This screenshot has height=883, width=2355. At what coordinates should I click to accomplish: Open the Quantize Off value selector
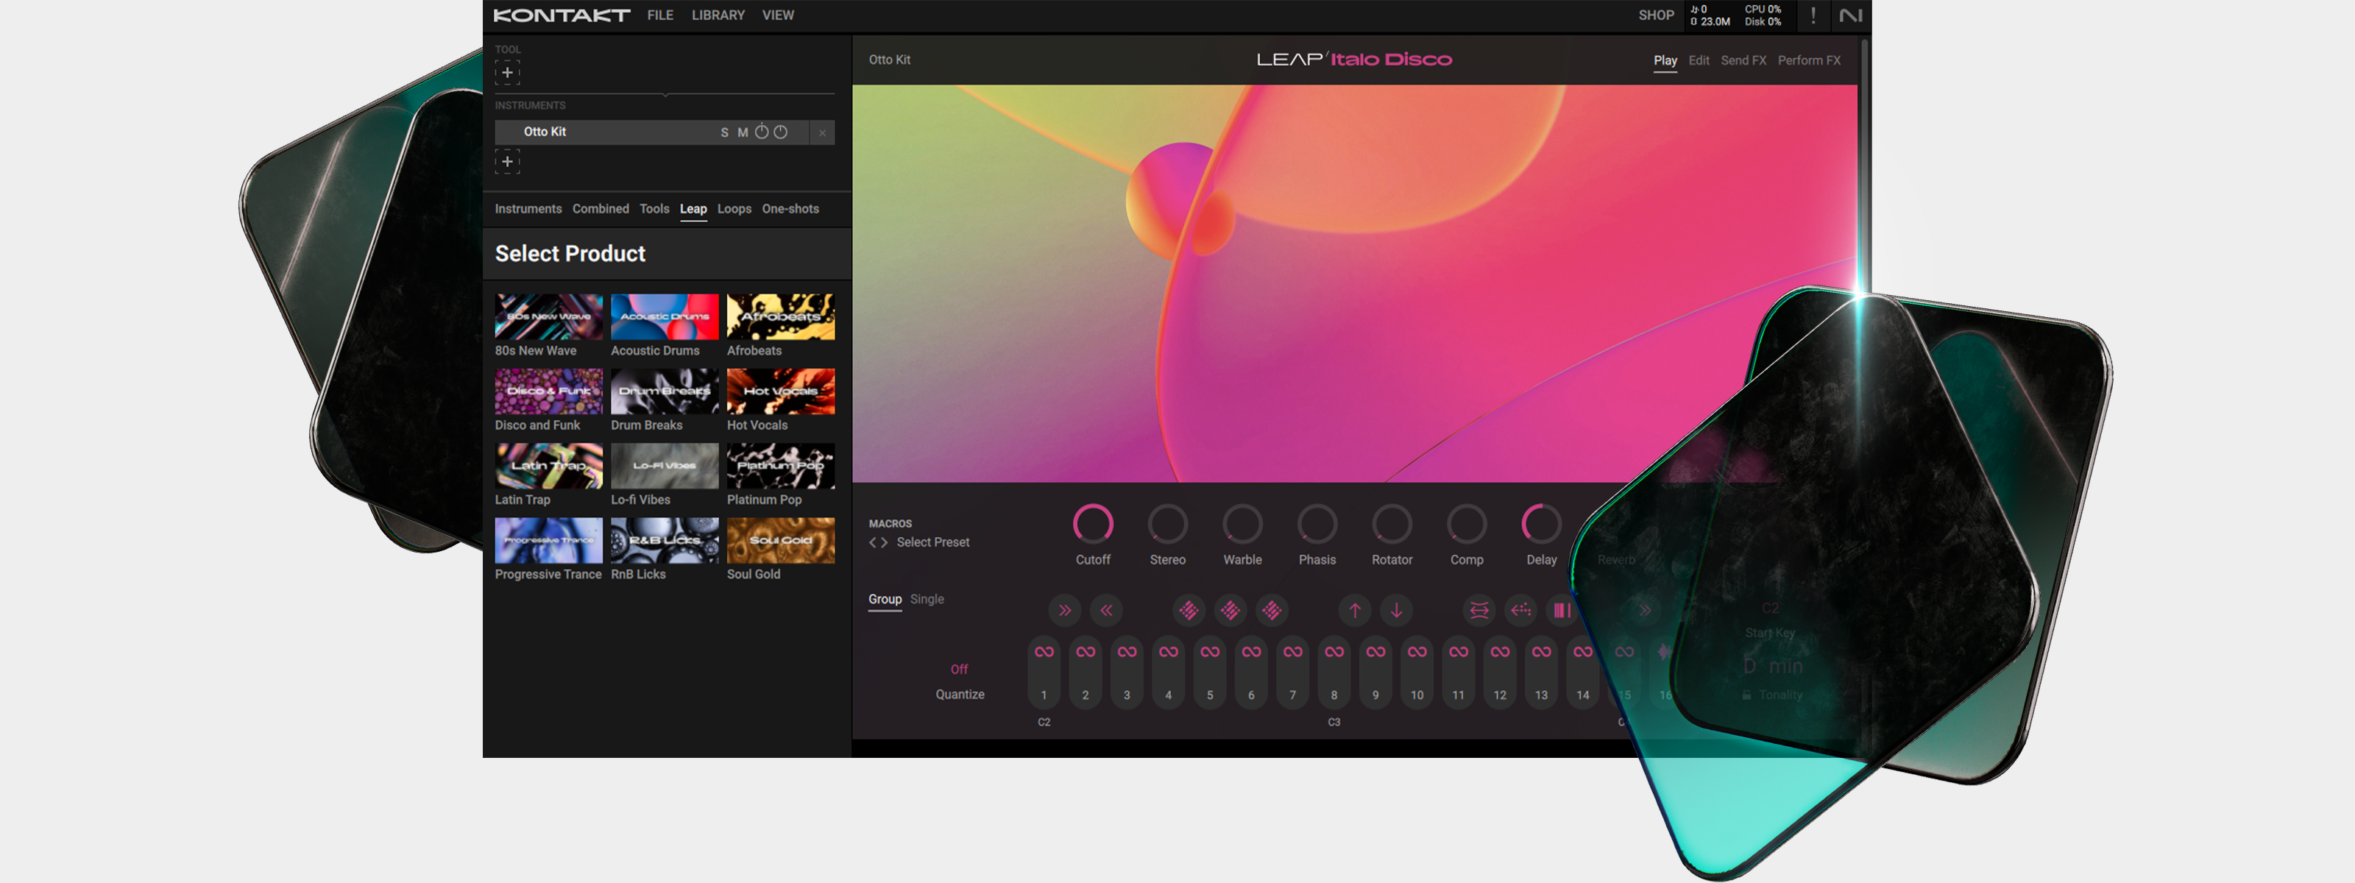[958, 669]
